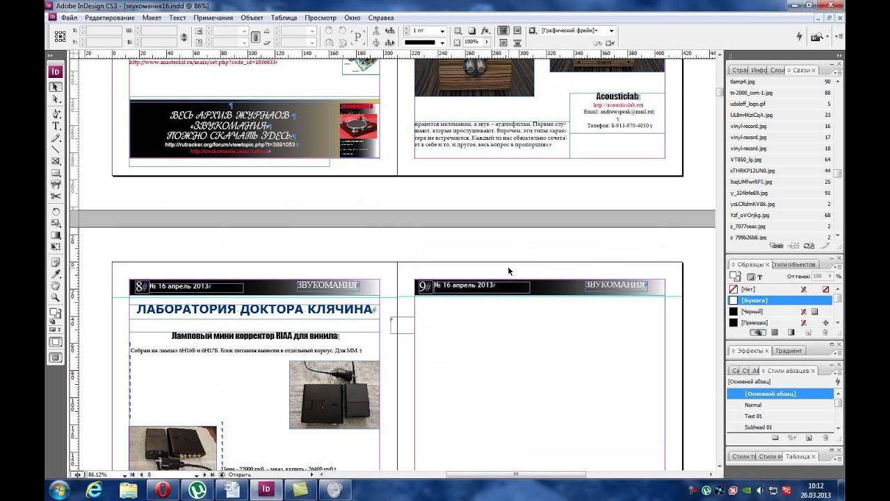Select the Button tool
This screenshot has width=890, height=501.
click(x=56, y=185)
